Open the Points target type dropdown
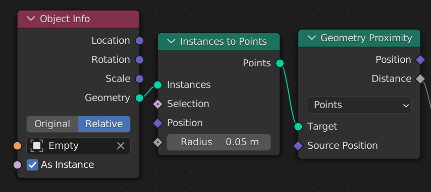The height and width of the screenshot is (192, 431). (x=359, y=105)
